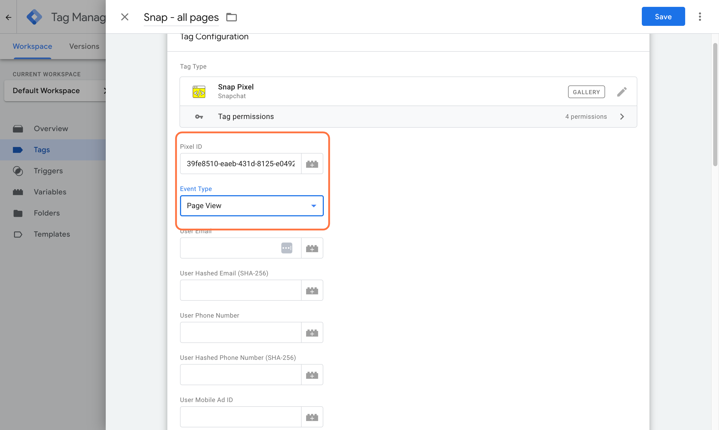Click the User Hashed Phone Number field
The image size is (719, 430).
tap(241, 375)
